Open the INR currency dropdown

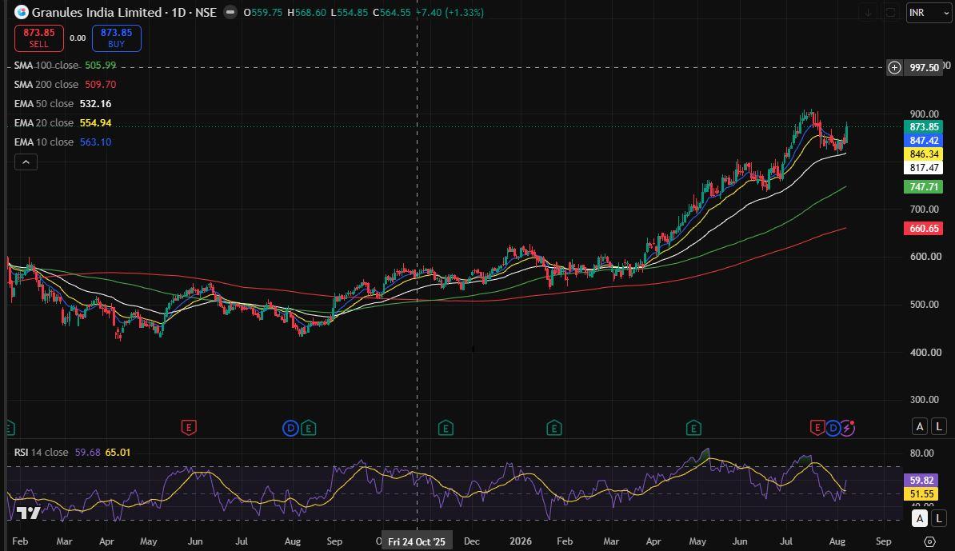click(928, 13)
